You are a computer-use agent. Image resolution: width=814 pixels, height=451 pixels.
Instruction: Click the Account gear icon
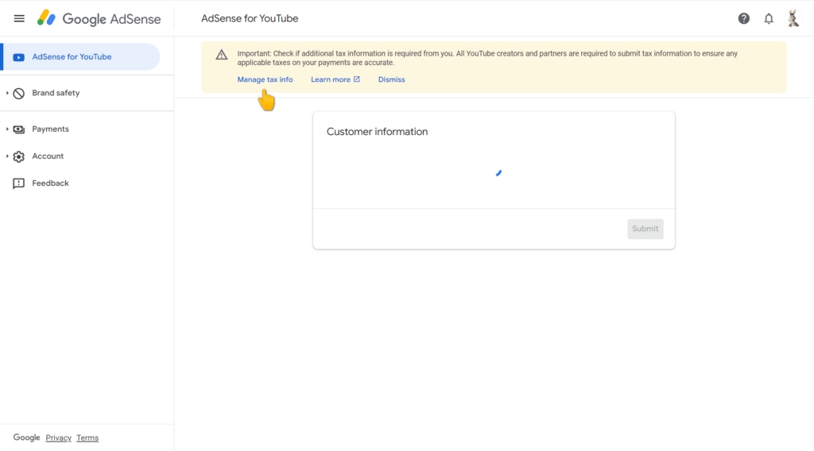point(19,156)
